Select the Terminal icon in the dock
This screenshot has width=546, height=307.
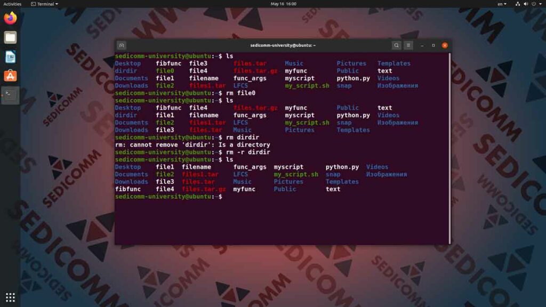(10, 95)
